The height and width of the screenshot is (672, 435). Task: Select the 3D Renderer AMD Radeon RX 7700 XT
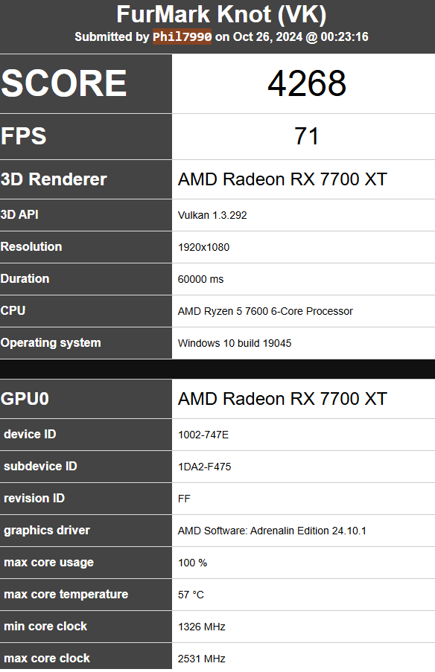[x=282, y=179]
